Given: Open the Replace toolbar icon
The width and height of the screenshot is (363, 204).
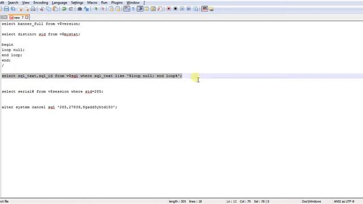Looking at the screenshot, I should point(86,9).
